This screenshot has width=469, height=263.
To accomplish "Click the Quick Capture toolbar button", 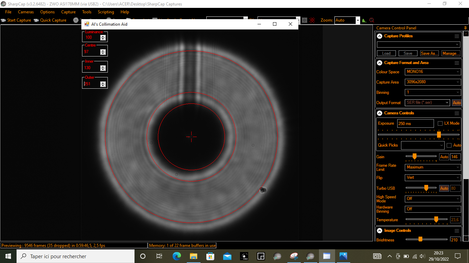I will click(50, 20).
